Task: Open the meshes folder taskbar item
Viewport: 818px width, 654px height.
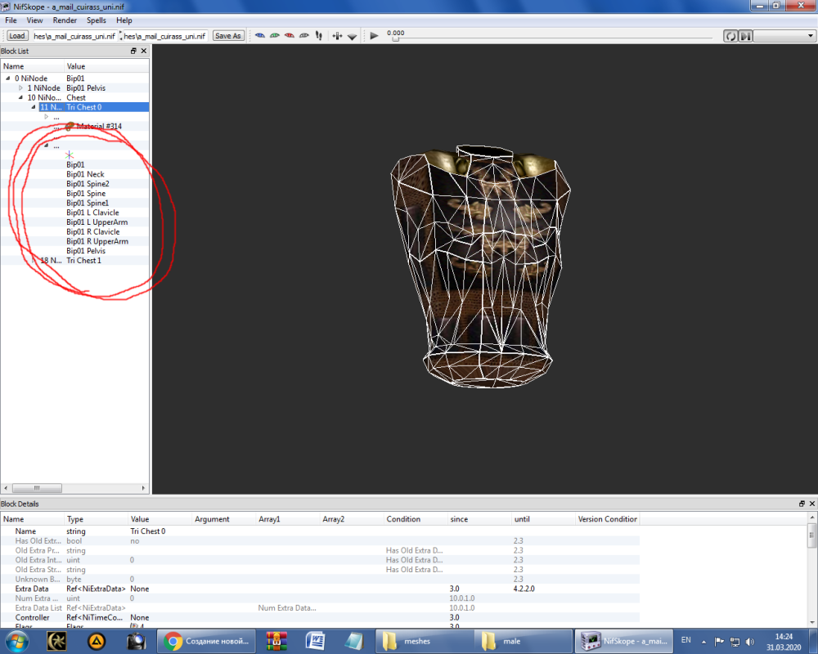Action: tap(425, 641)
